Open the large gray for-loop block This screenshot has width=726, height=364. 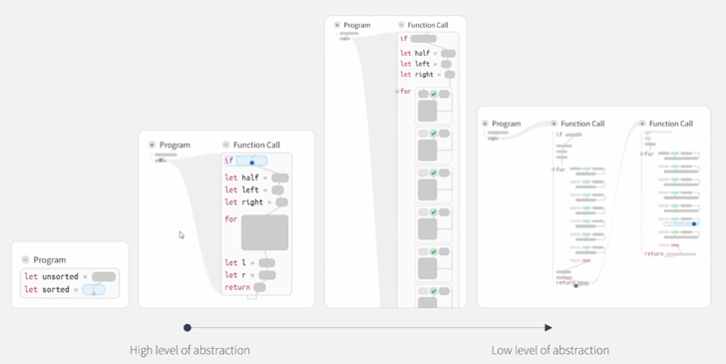(x=265, y=232)
